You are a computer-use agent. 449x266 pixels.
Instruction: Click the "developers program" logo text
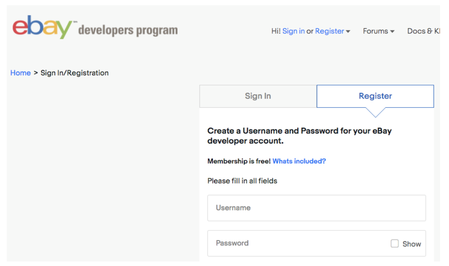pos(128,30)
